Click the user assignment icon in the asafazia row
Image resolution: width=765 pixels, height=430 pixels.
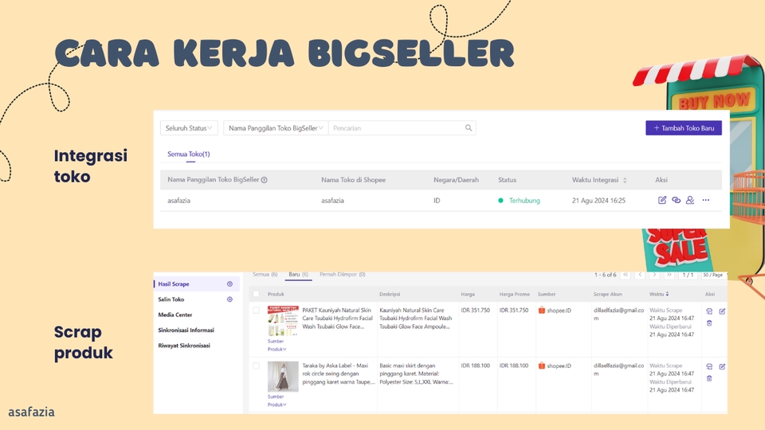coord(690,200)
